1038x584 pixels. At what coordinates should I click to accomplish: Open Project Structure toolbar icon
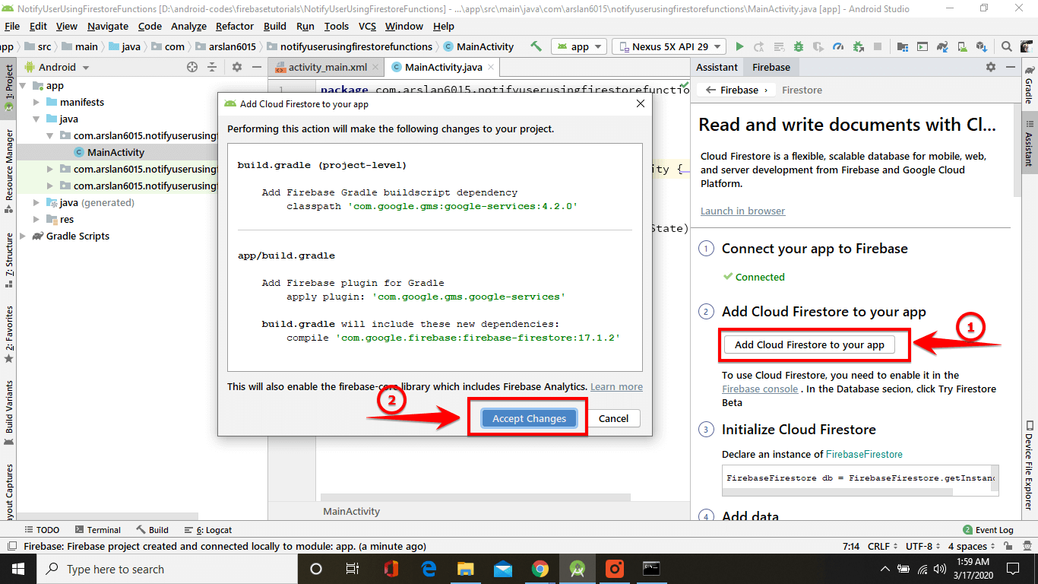[x=903, y=46]
